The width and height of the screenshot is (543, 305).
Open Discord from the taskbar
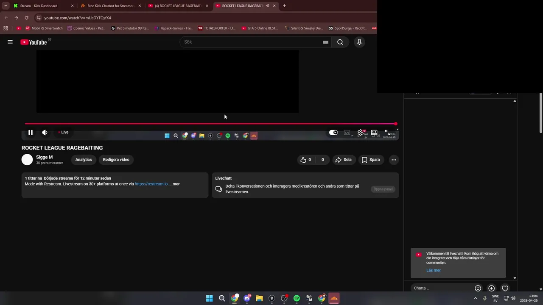tap(247, 298)
